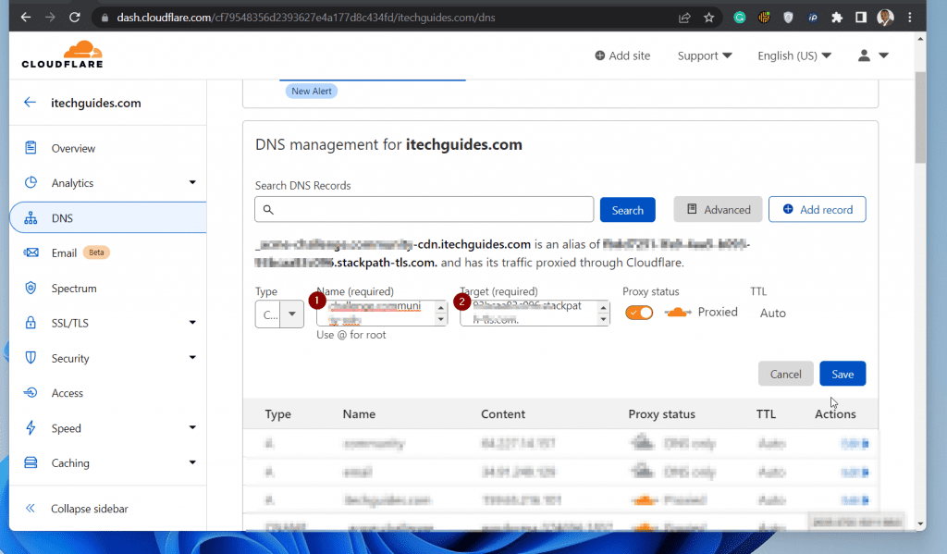
Task: Open the record Type dropdown
Action: click(x=279, y=314)
